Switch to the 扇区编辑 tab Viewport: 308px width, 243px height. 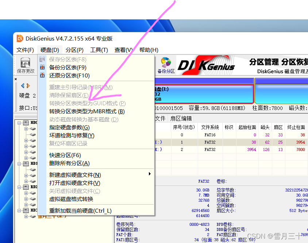(181, 118)
